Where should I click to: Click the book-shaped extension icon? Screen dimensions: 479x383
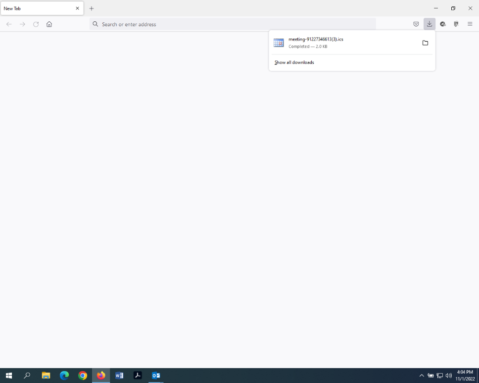pyautogui.click(x=456, y=24)
